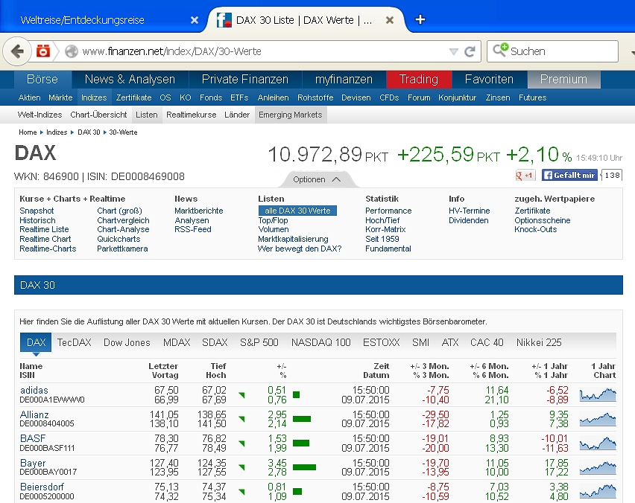Focus the Suchen search field

(552, 51)
